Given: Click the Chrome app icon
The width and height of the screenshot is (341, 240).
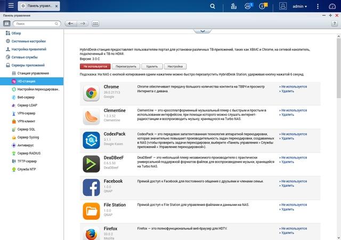Looking at the screenshot, I should (91, 93).
